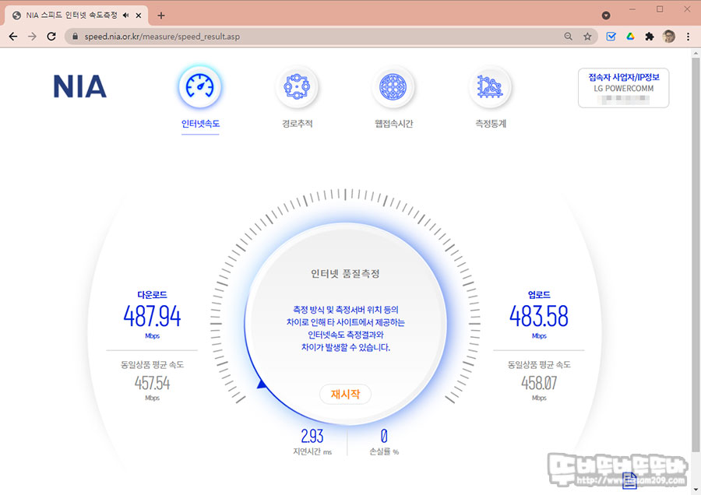This screenshot has height=495, width=701.
Task: Open the Chrome three-dot menu
Action: click(688, 37)
